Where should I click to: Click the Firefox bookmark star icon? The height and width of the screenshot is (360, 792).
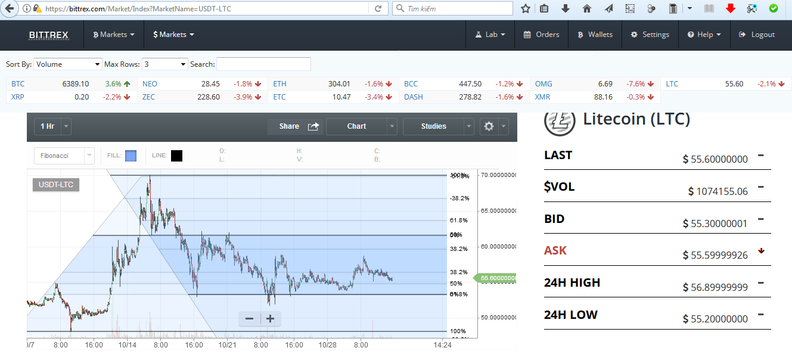(525, 9)
